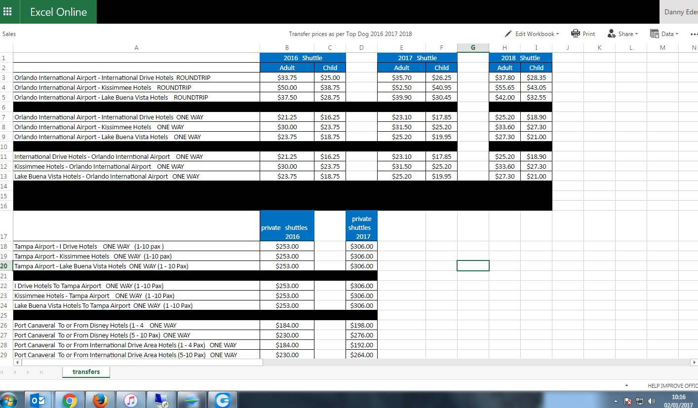Select 'Tampa Airport - I Drive Hotels' label cell
This screenshot has height=408, width=698.
pyautogui.click(x=137, y=246)
